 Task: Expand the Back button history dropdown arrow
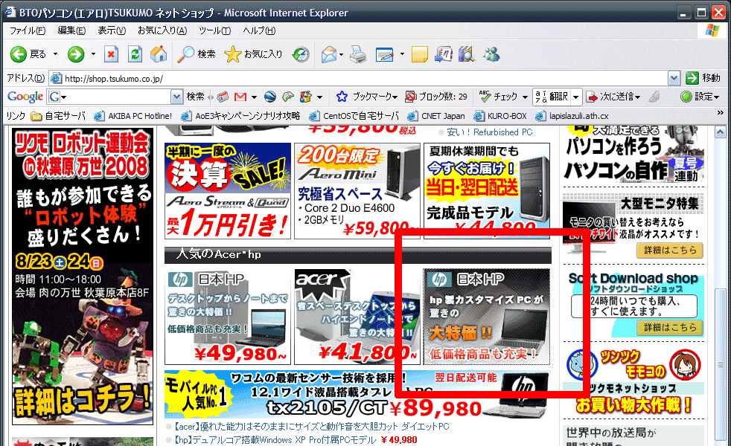click(x=56, y=54)
